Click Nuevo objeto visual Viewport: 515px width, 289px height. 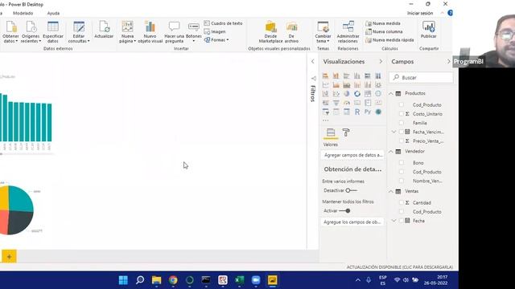150,32
